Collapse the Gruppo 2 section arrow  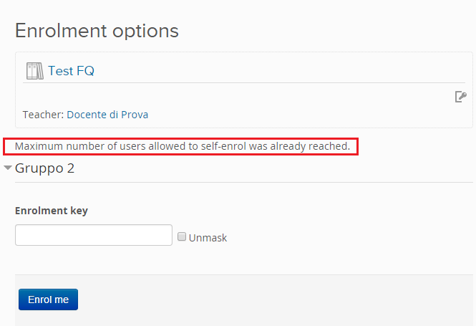tap(8, 168)
